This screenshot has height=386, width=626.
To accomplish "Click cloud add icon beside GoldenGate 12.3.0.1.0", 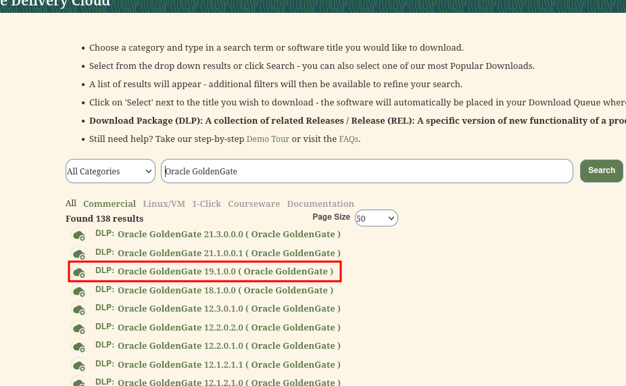I will coord(79,309).
